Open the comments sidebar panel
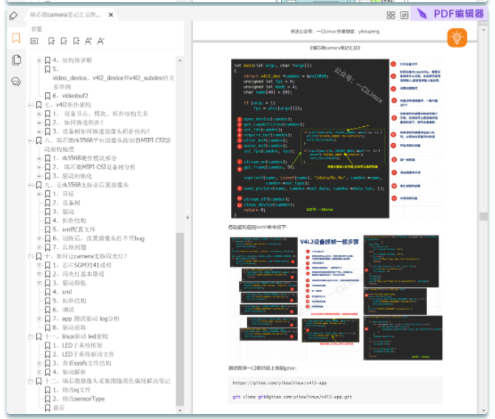Image resolution: width=495 pixels, height=419 pixels. (x=16, y=82)
